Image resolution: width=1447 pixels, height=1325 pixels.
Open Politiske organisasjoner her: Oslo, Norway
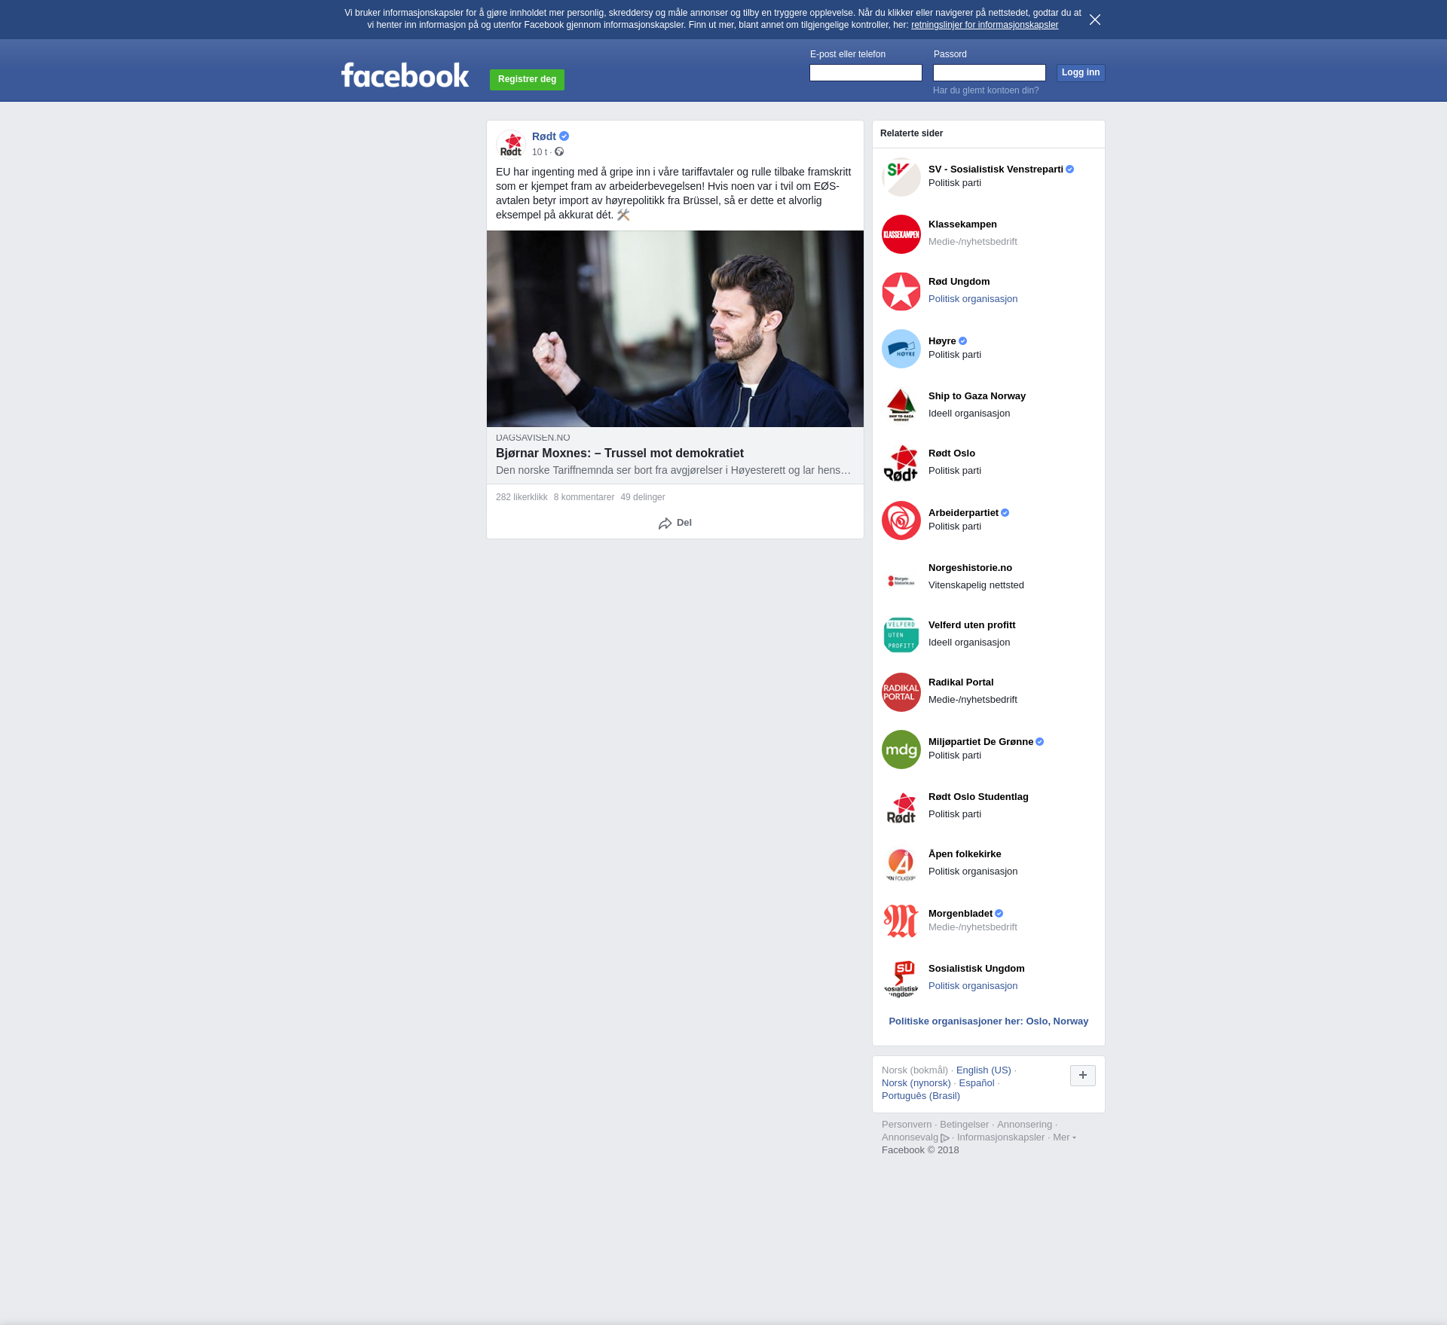pyautogui.click(x=988, y=1021)
